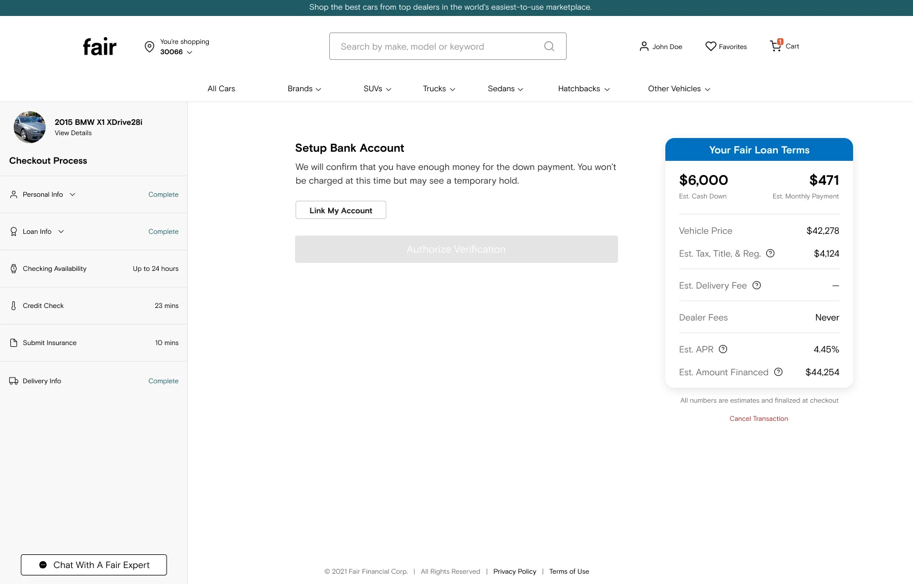Click the chat bubble icon
Image resolution: width=913 pixels, height=584 pixels.
pyautogui.click(x=43, y=565)
